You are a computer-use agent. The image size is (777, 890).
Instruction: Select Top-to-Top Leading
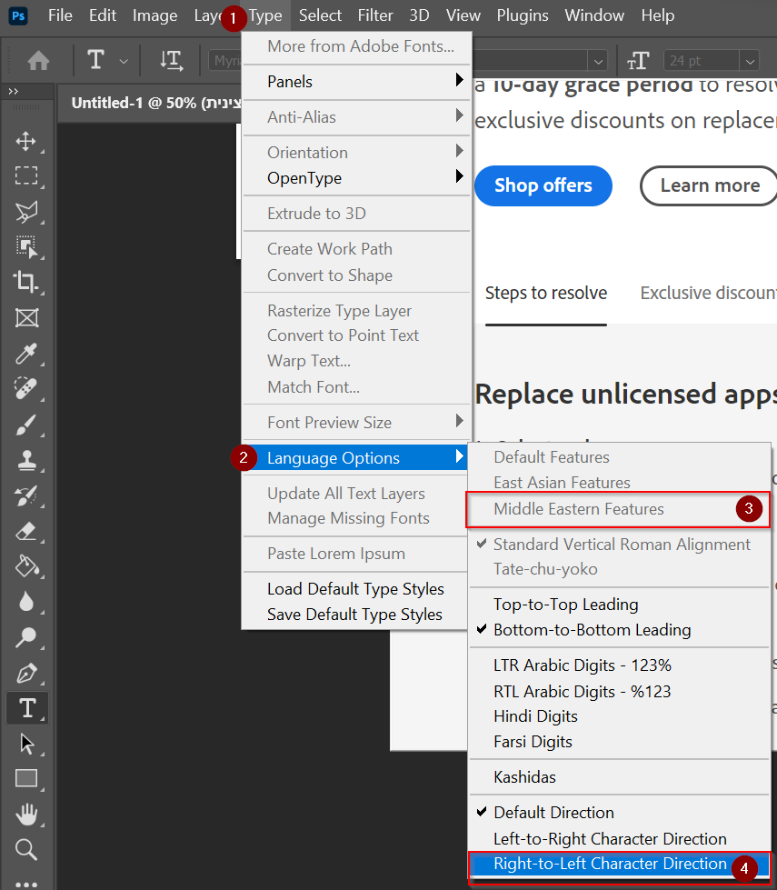click(619, 605)
